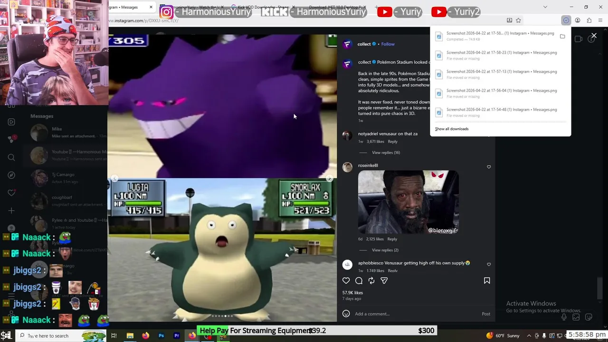608x342 pixels.
Task: Bookmark this page with star icon
Action: coord(518,20)
